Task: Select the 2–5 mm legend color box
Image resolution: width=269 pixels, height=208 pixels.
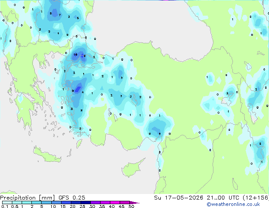Action: coord(36,202)
